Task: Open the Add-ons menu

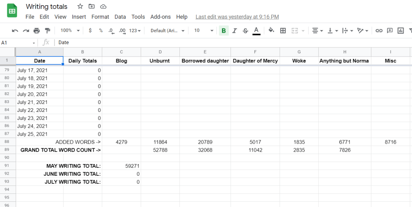Action: pyautogui.click(x=161, y=17)
